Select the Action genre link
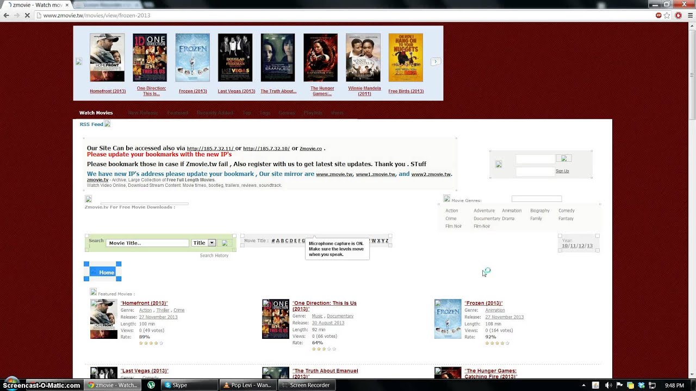Viewport: 696px width, 391px height. tap(452, 211)
